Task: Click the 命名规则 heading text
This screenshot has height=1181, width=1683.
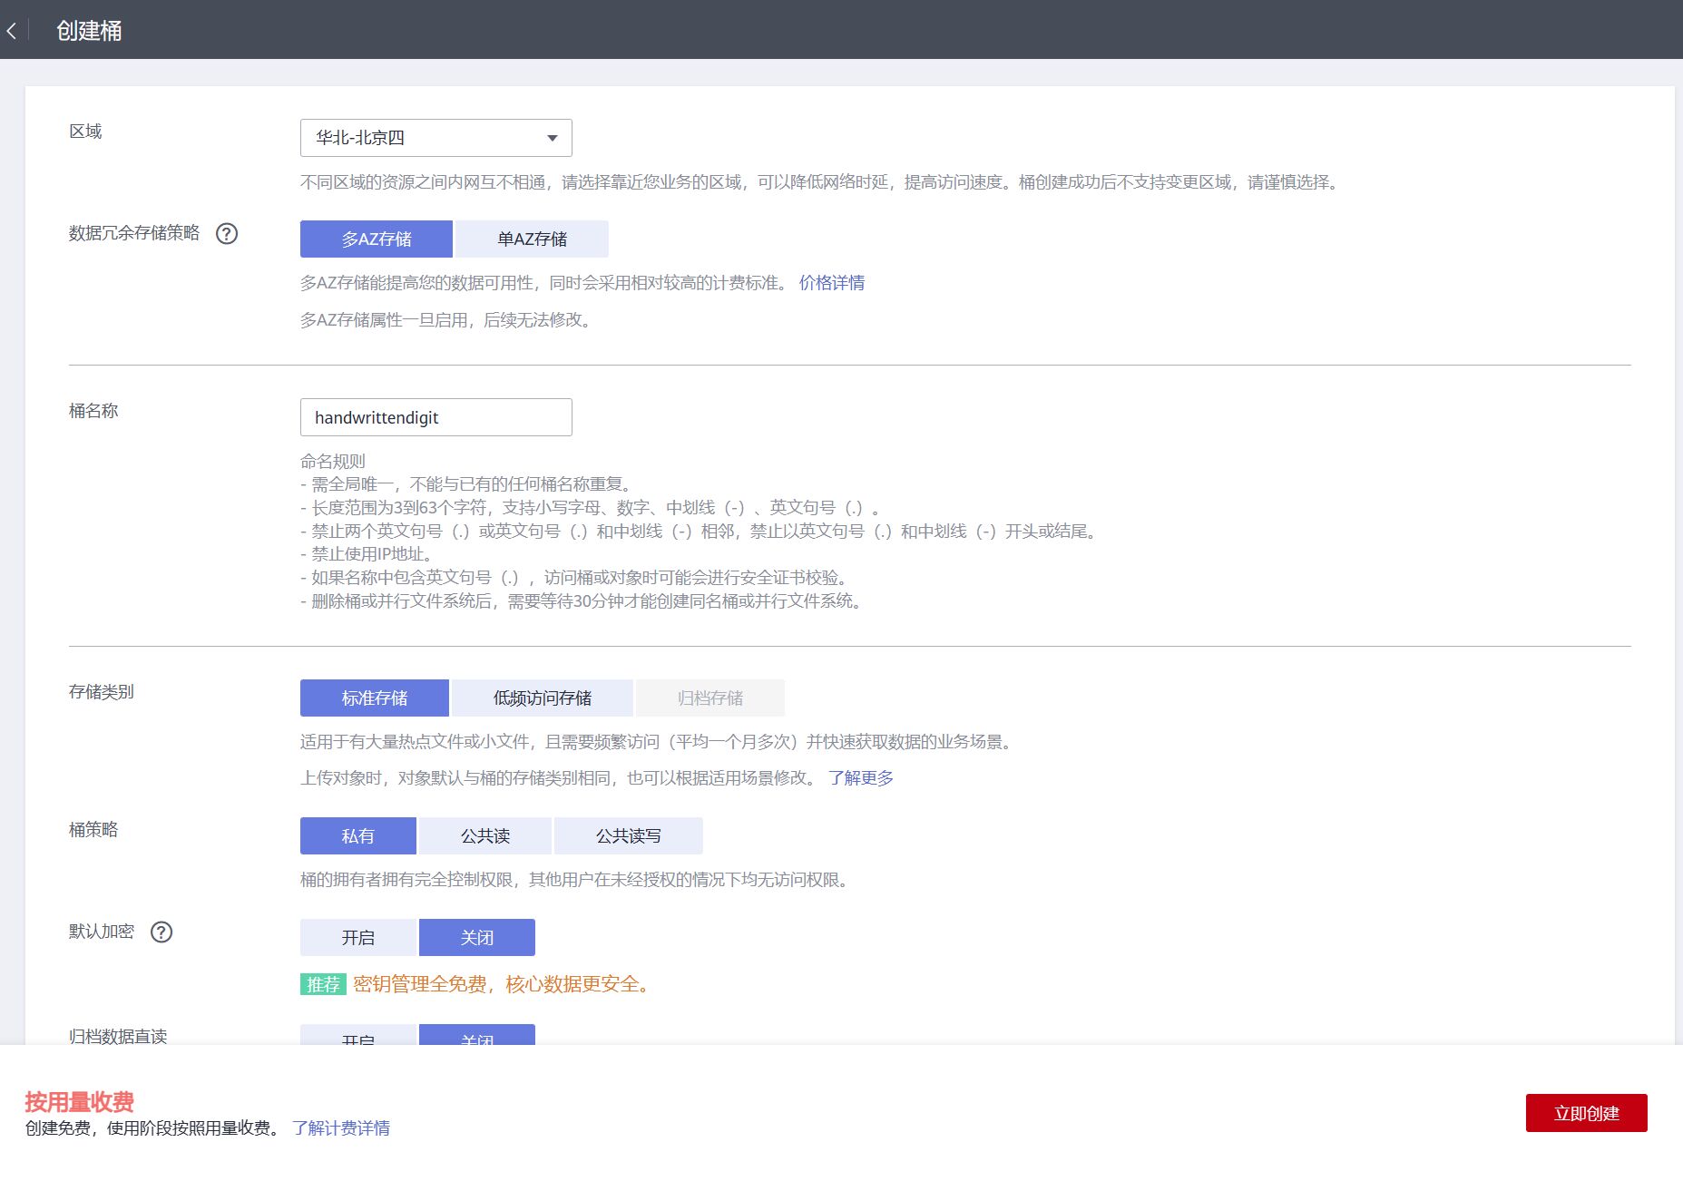Action: (333, 462)
